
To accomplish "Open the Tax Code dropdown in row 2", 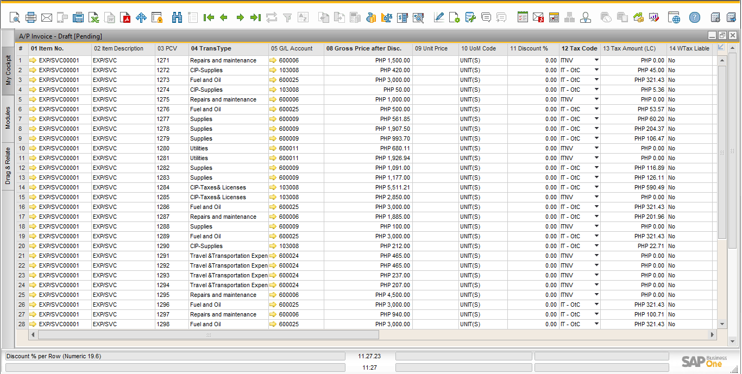I will tap(596, 70).
